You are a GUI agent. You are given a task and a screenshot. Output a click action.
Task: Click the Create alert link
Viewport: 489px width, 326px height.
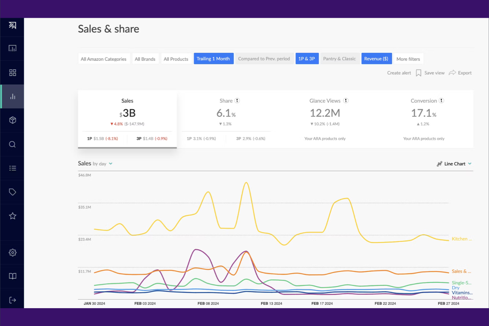point(399,73)
